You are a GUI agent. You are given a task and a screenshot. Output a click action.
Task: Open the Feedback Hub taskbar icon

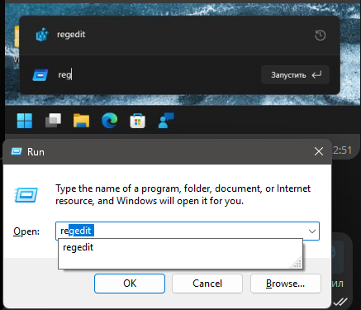[166, 121]
